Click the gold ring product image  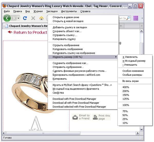(30, 93)
